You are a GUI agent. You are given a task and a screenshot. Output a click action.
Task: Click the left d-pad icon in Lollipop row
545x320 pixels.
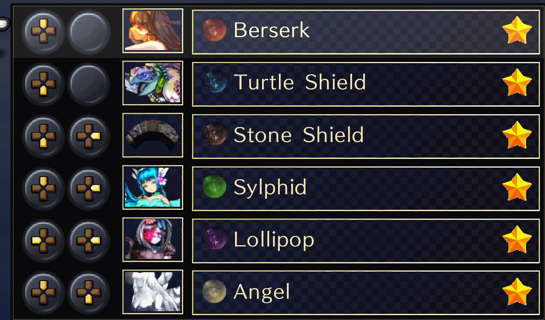click(43, 240)
